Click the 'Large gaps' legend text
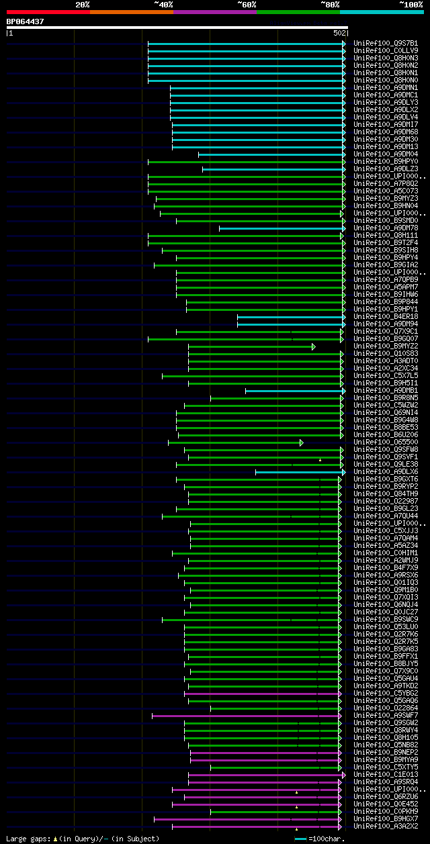Screen dimensions: 430x844 click(x=28, y=839)
